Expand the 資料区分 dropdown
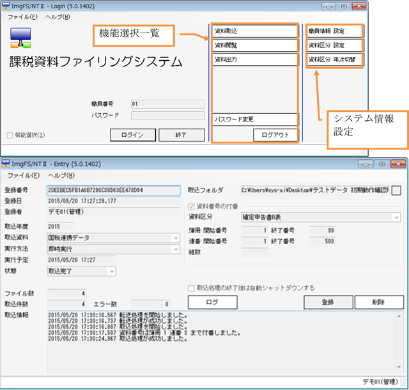This screenshot has height=390, width=409. click(x=396, y=217)
